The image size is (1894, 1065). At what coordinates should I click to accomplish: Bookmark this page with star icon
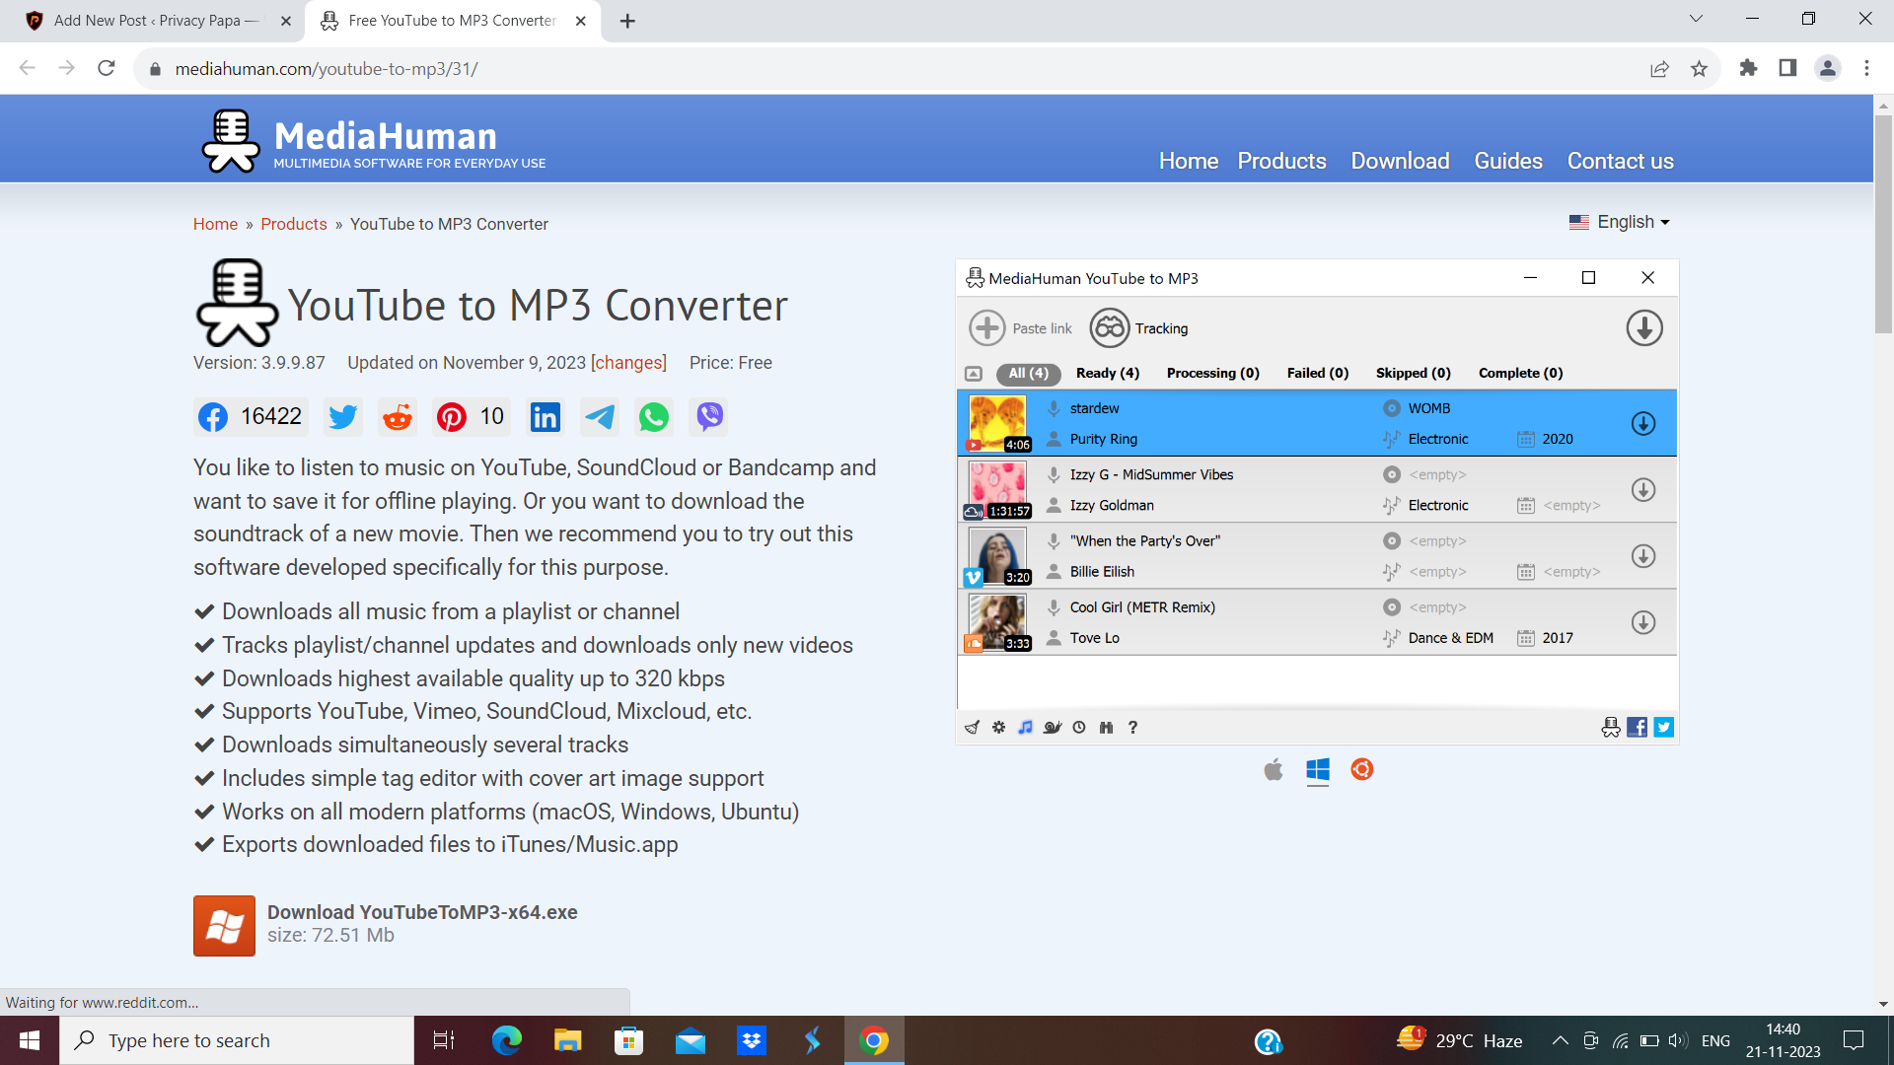point(1699,68)
